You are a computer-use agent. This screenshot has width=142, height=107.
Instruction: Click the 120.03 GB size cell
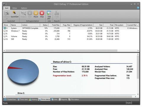click(x=99, y=31)
